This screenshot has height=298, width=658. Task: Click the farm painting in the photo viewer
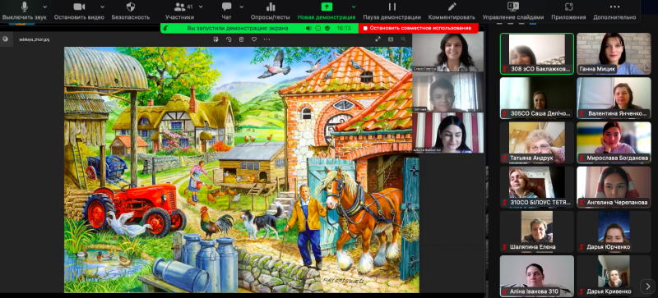[241, 169]
